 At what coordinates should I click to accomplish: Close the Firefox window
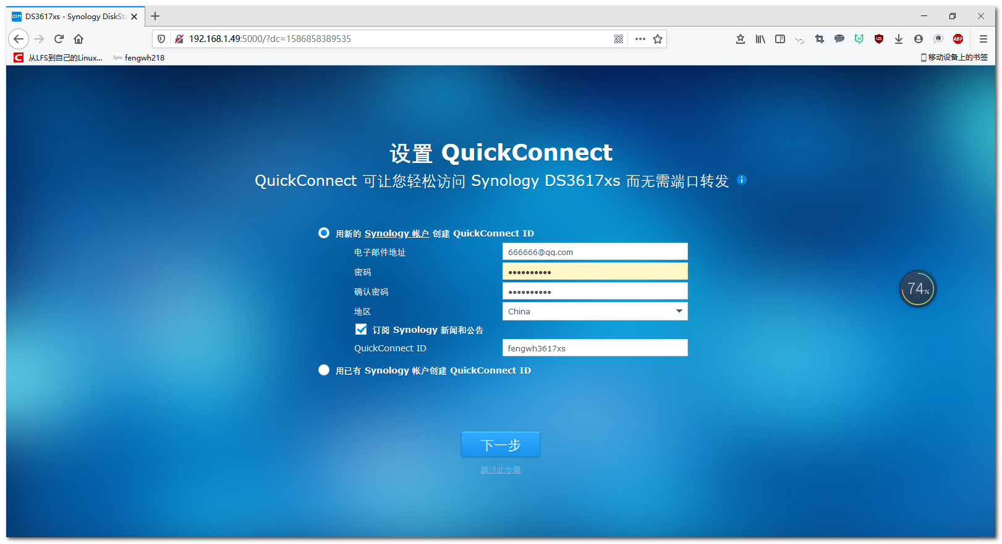(x=981, y=16)
